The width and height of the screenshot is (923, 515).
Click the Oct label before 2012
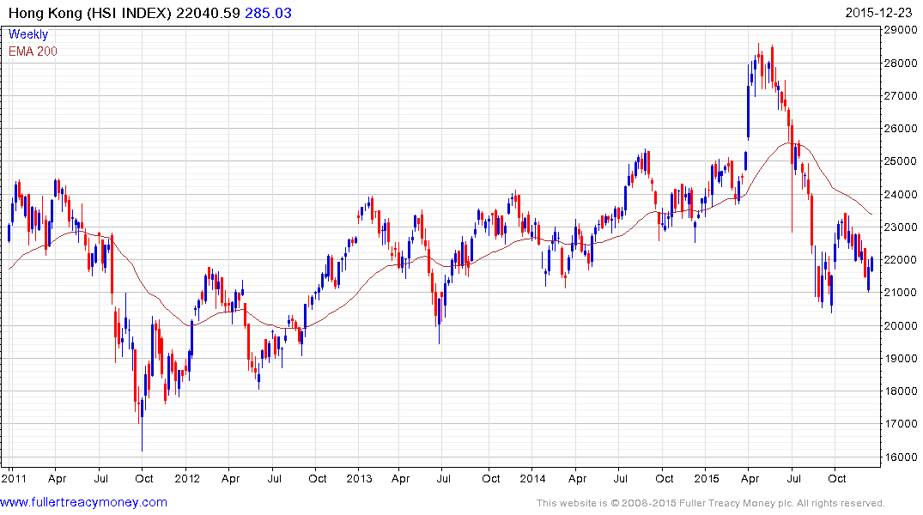(144, 478)
